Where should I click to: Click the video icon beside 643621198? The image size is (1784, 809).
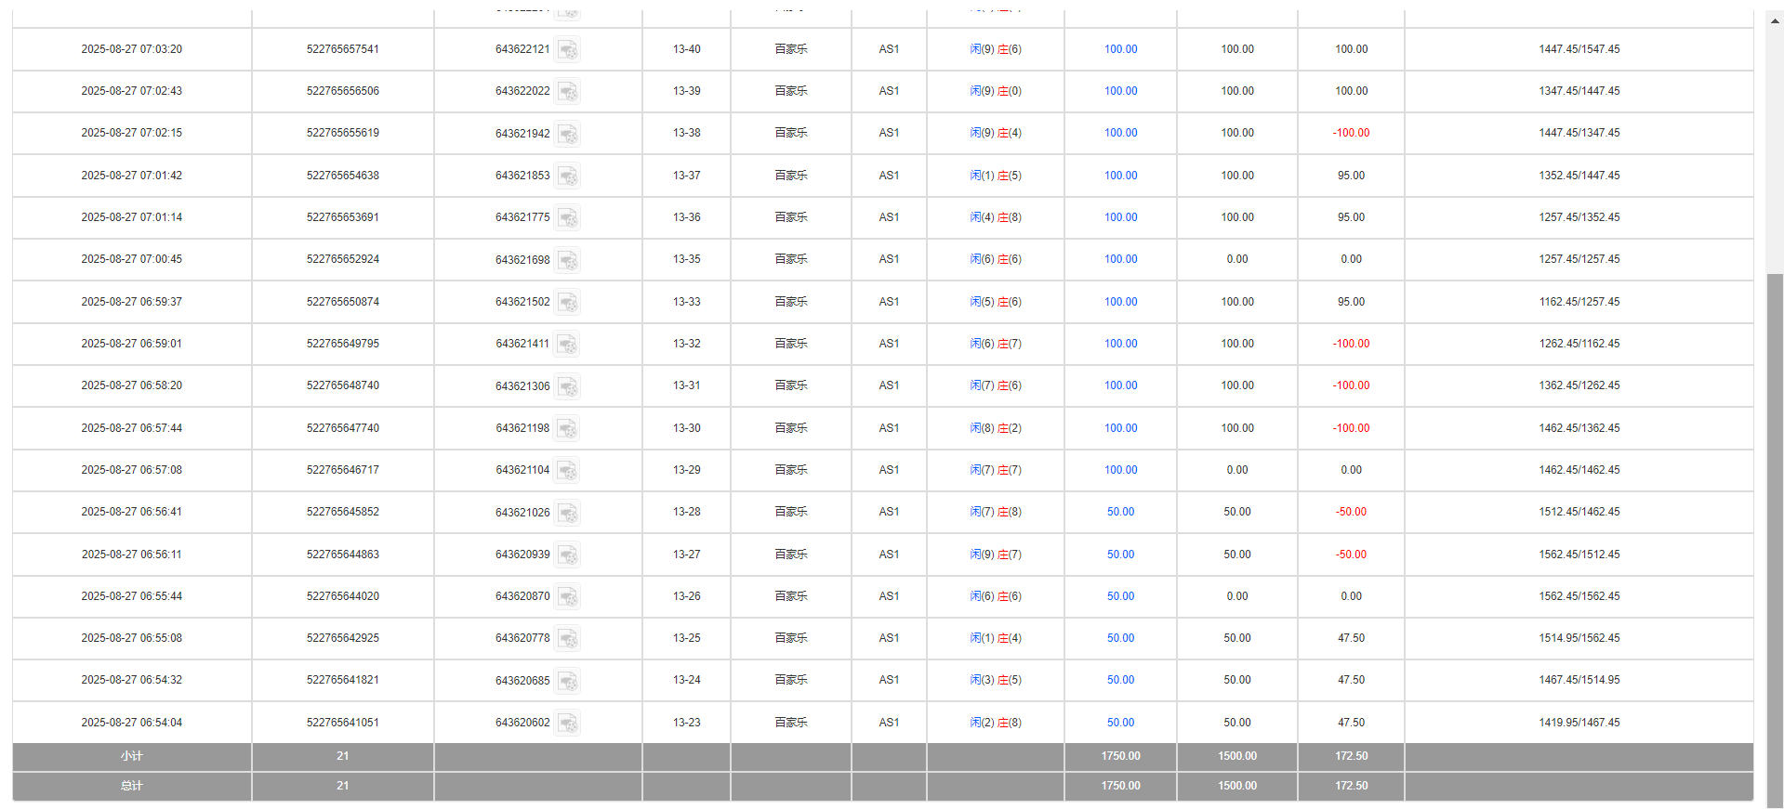coord(567,428)
